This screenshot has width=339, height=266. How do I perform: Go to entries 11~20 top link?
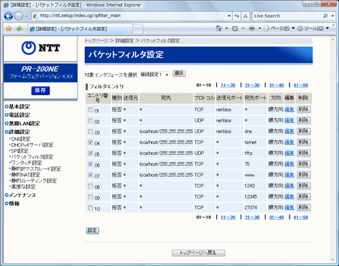228,85
